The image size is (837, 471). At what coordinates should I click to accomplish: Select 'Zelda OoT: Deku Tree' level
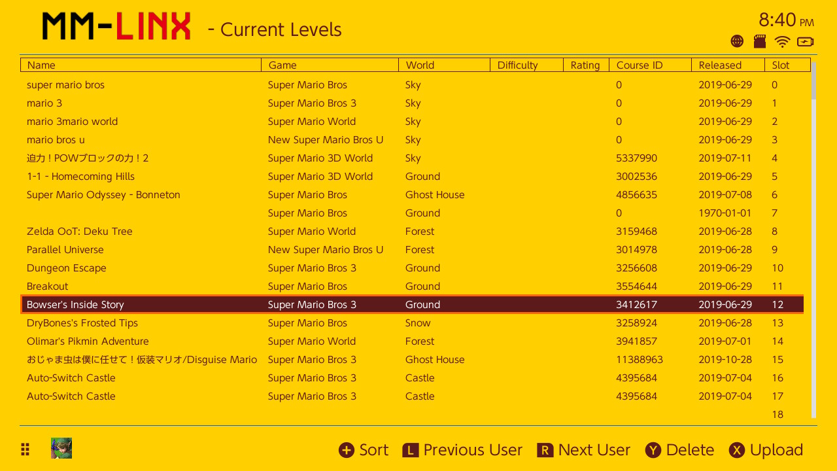click(413, 231)
